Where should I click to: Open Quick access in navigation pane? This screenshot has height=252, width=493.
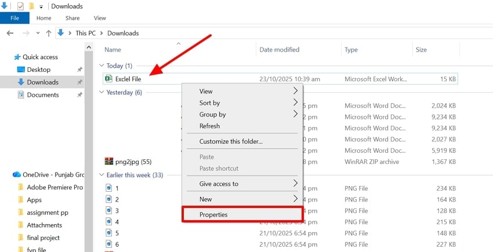pyautogui.click(x=40, y=57)
